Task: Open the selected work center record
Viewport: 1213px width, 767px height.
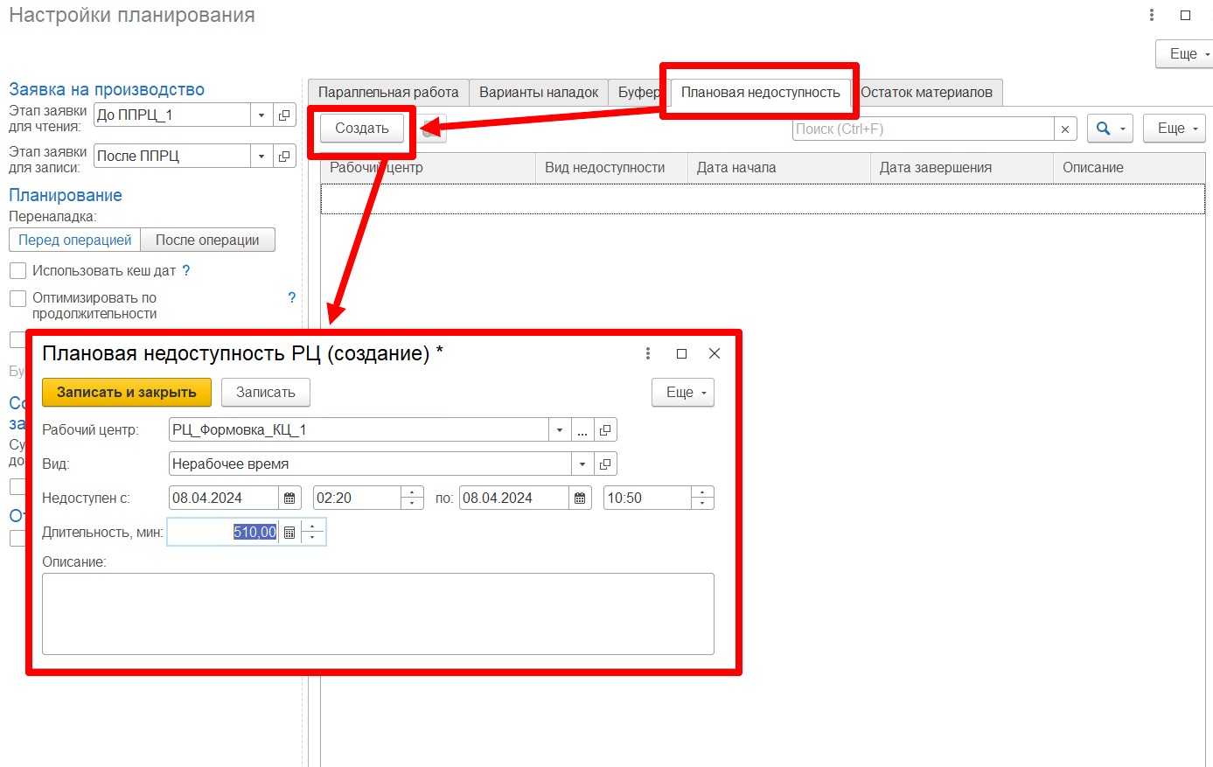Action: [x=605, y=430]
